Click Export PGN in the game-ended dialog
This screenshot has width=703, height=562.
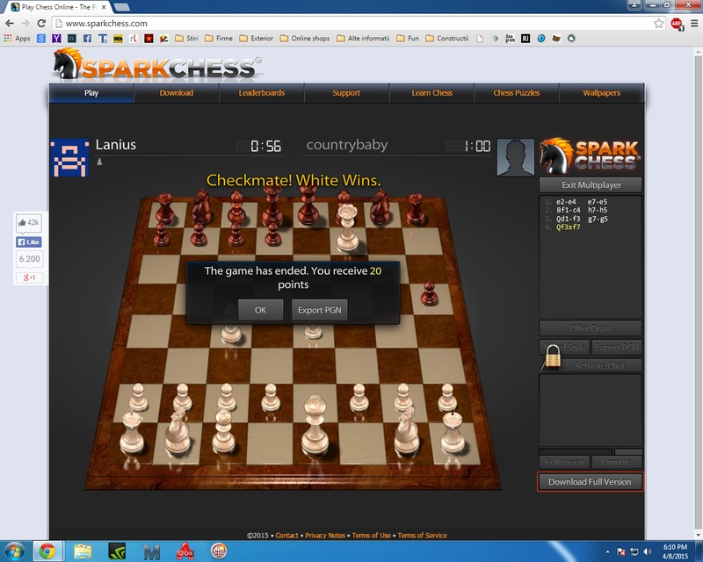pos(319,310)
